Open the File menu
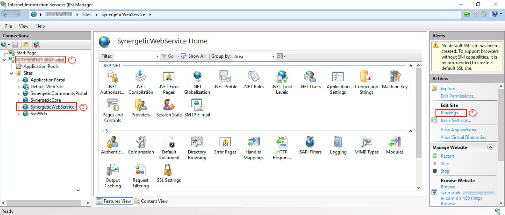The width and height of the screenshot is (505, 215). (8, 26)
